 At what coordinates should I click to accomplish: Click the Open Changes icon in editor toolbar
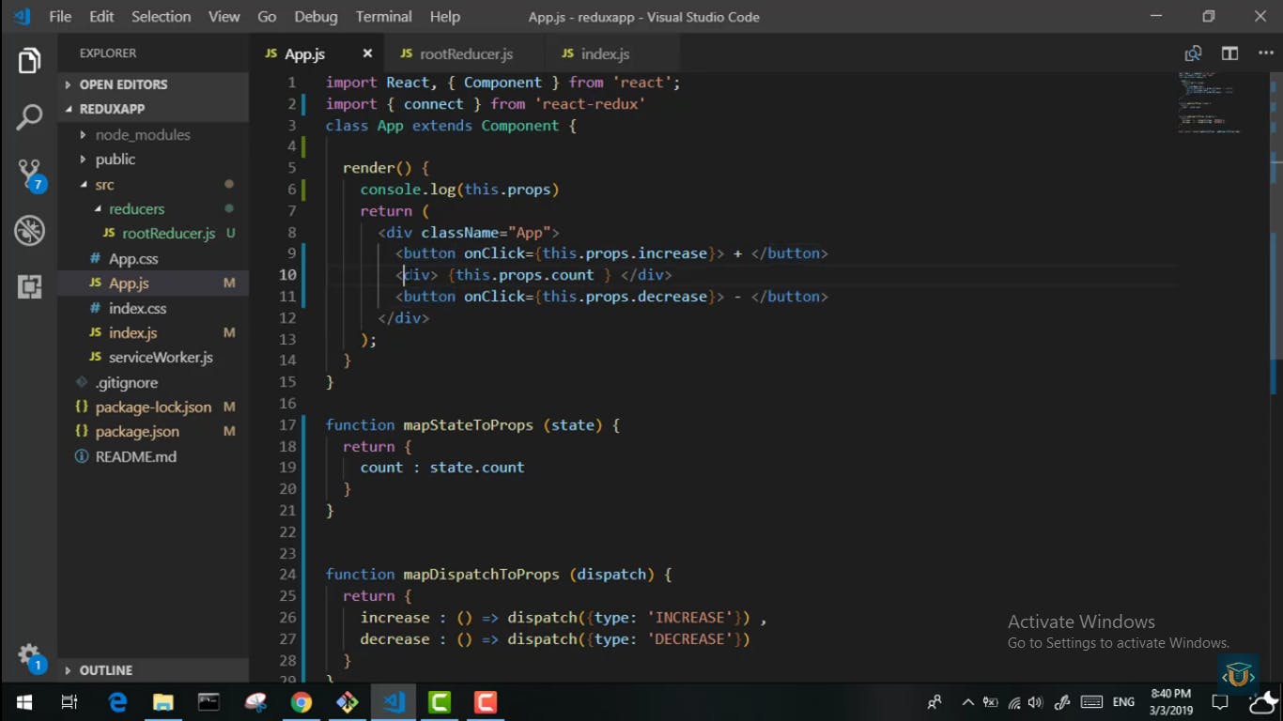pos(1193,54)
